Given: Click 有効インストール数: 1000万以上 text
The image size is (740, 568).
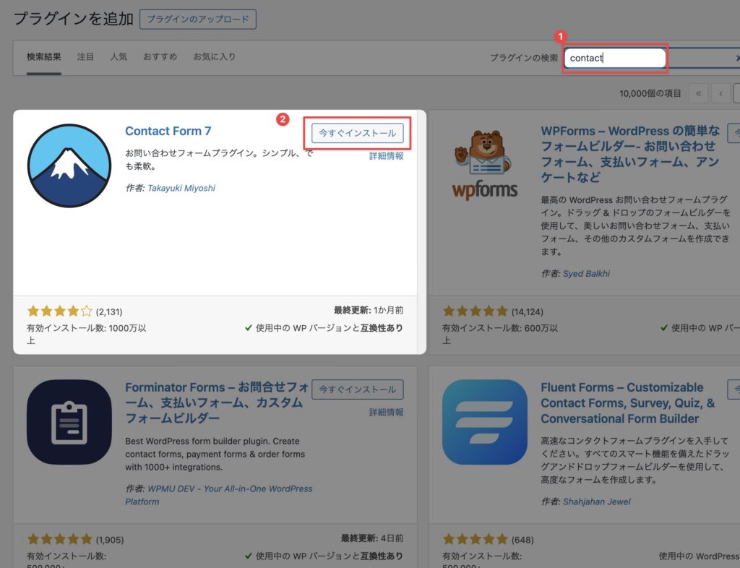Looking at the screenshot, I should (87, 334).
